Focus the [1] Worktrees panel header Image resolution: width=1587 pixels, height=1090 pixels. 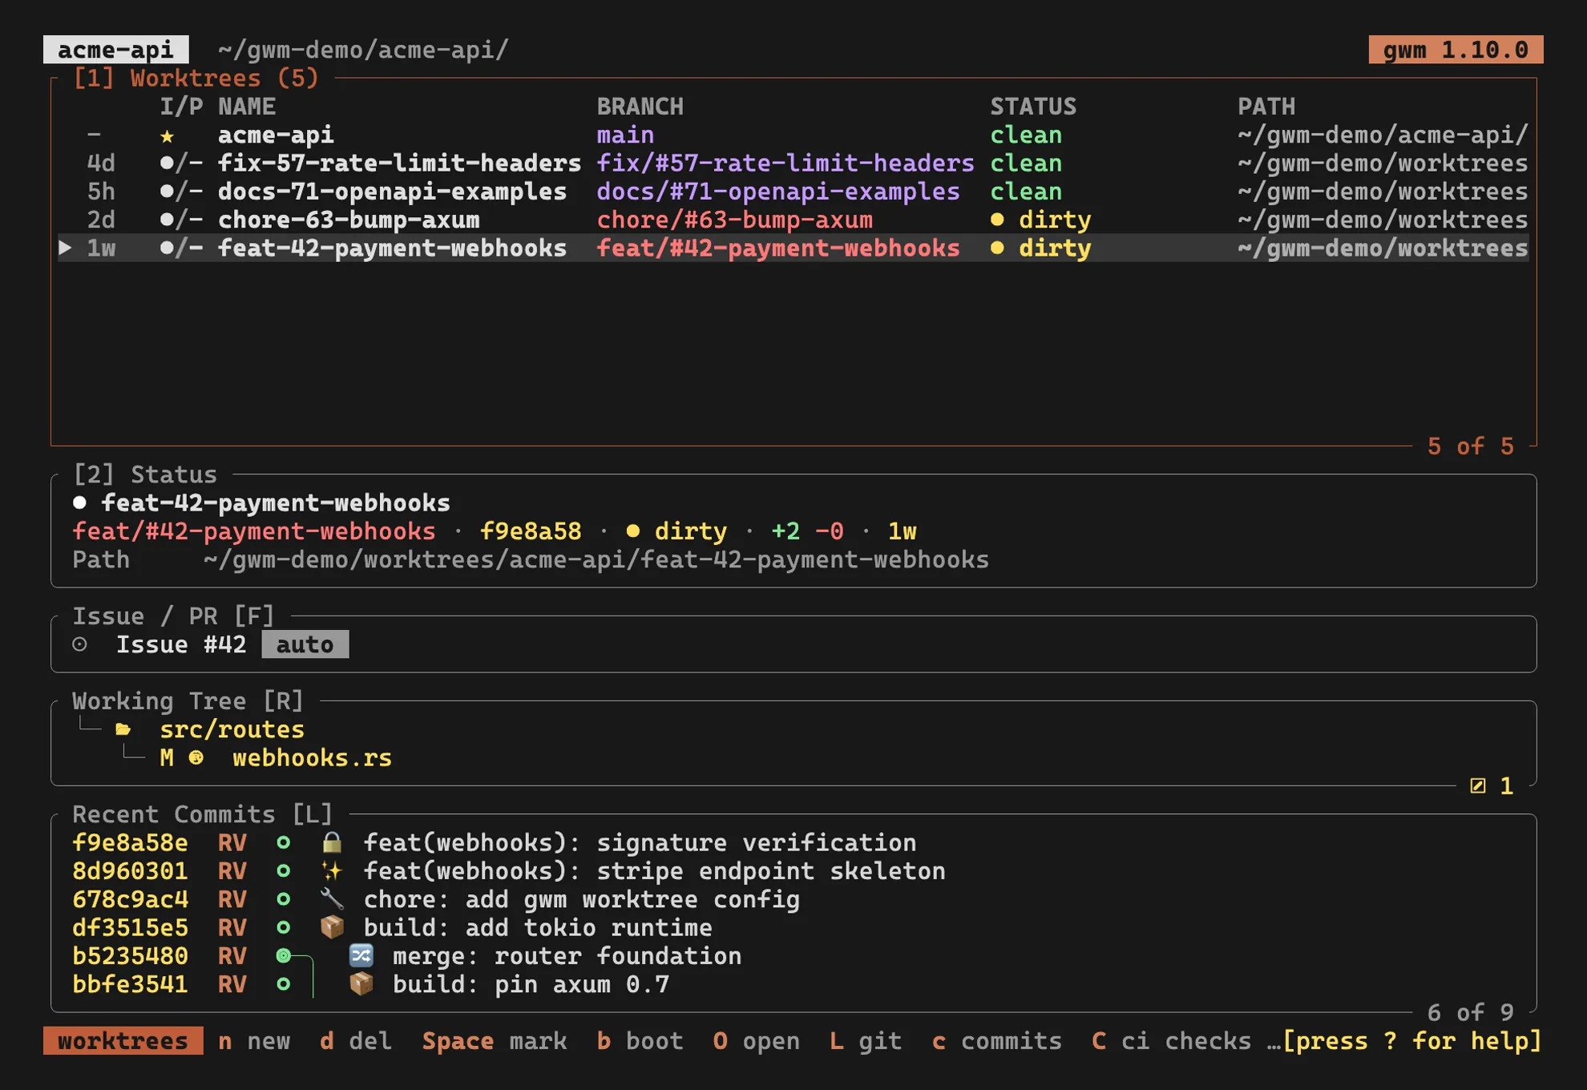tap(196, 79)
